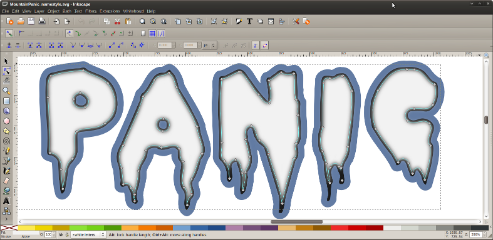Select the Bezier pen tool

6,161
